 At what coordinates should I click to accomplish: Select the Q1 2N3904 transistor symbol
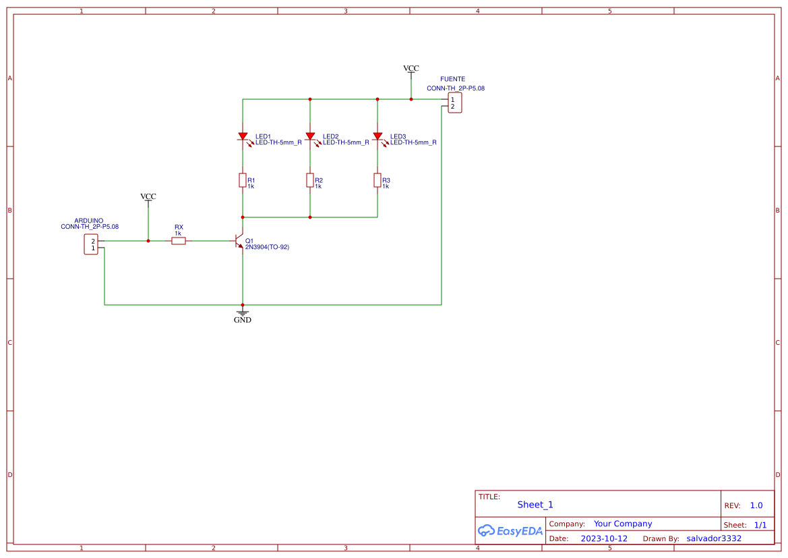(239, 241)
